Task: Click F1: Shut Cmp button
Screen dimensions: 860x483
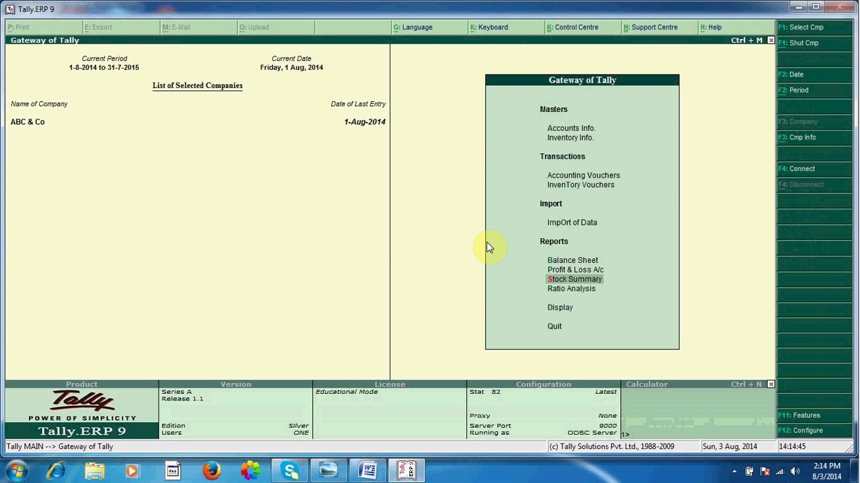Action: [815, 43]
